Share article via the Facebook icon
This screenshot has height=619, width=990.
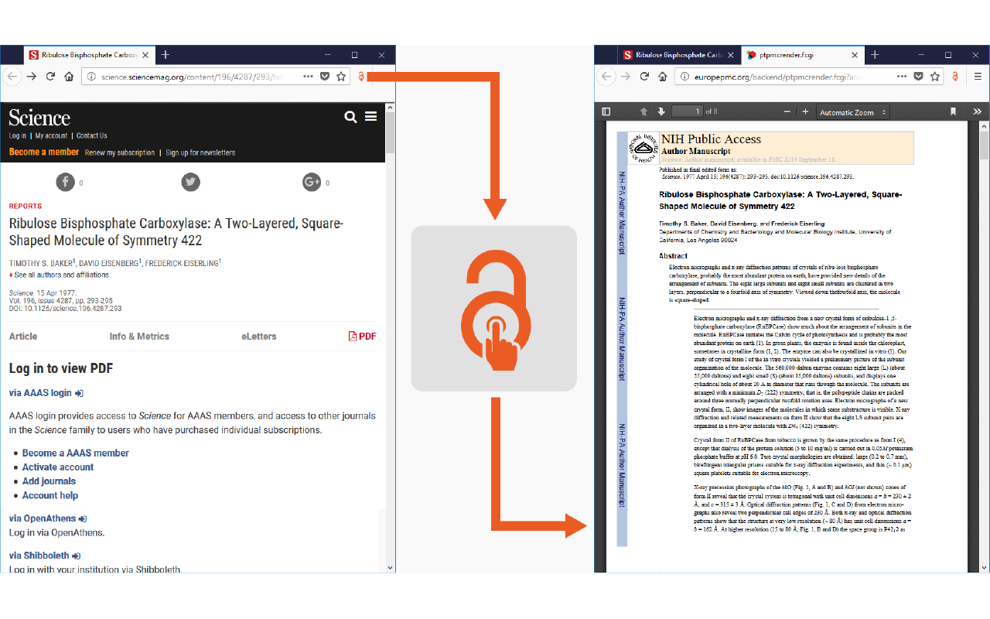(x=64, y=182)
